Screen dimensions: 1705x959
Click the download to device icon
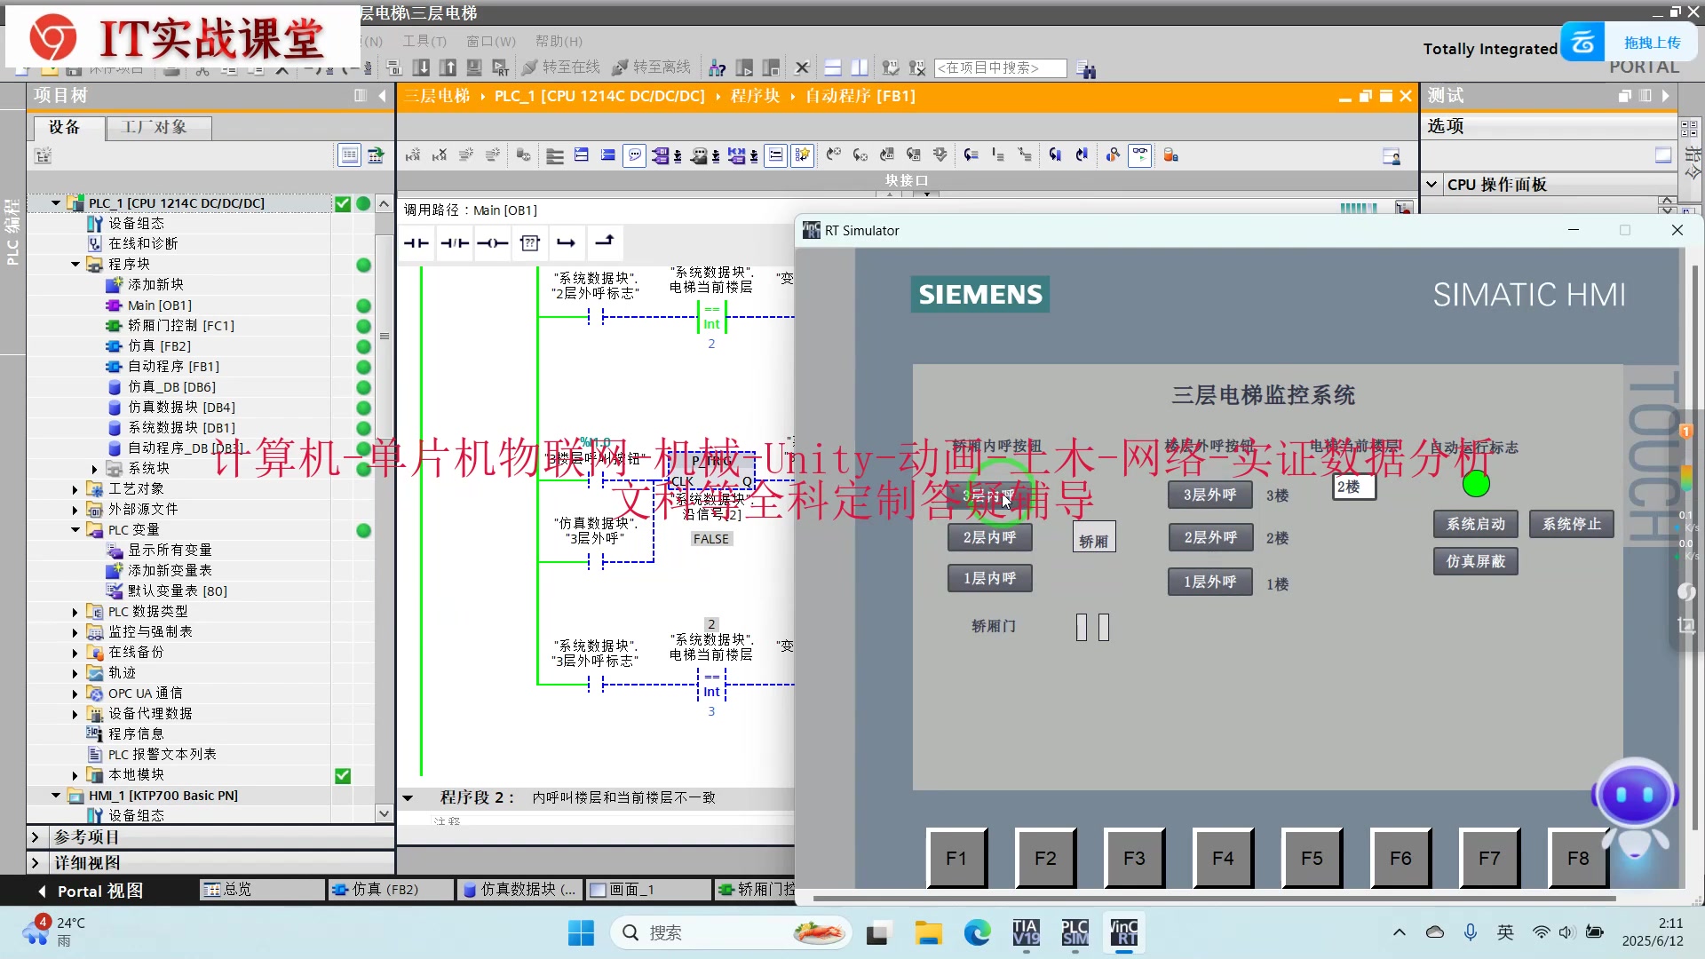[x=422, y=67]
